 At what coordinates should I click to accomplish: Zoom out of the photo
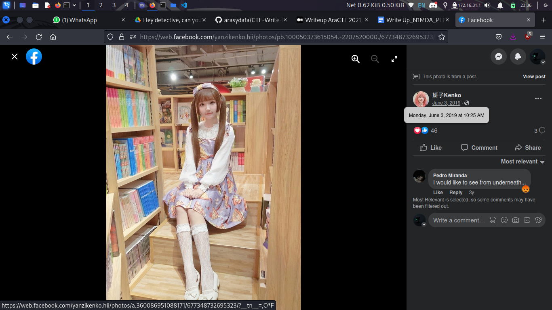tap(375, 59)
